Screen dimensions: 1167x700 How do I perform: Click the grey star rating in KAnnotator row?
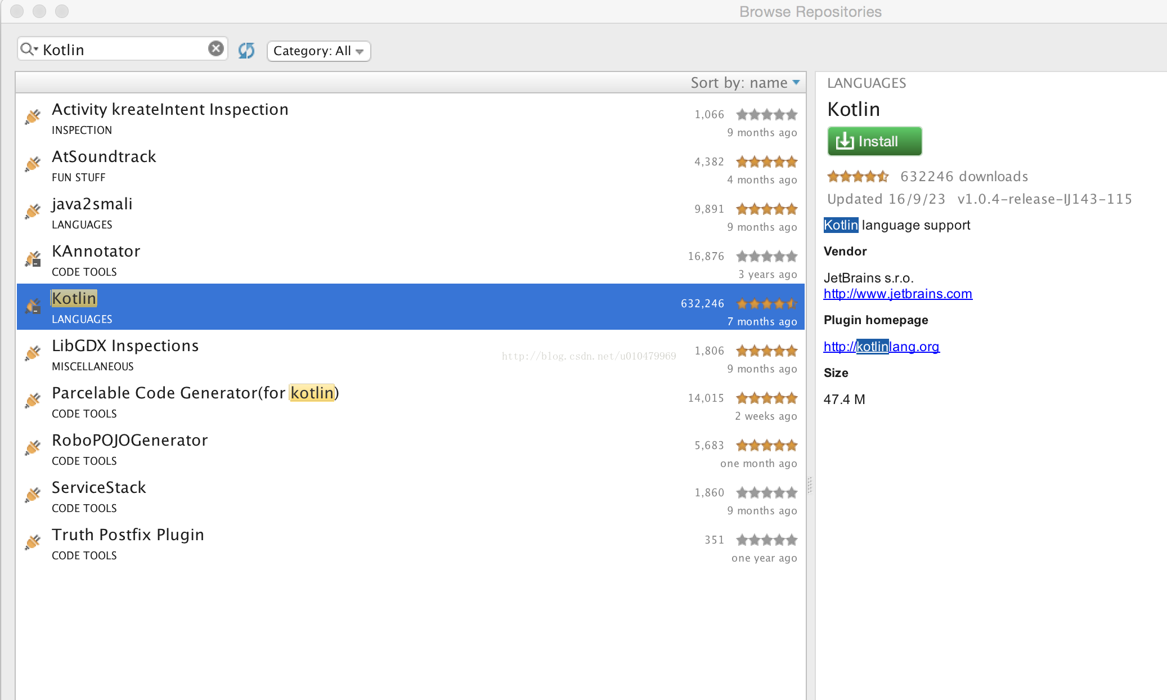767,257
